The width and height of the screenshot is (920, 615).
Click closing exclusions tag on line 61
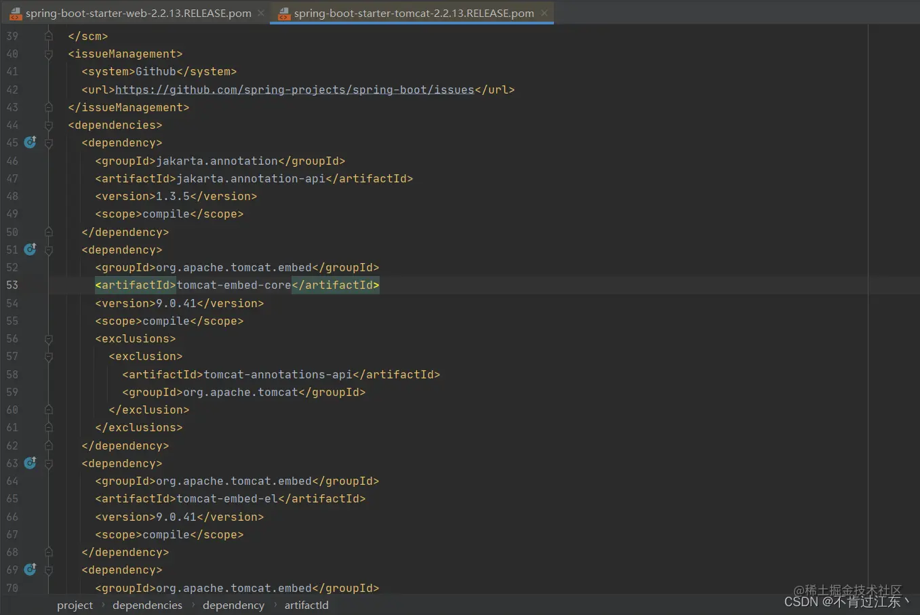(139, 427)
